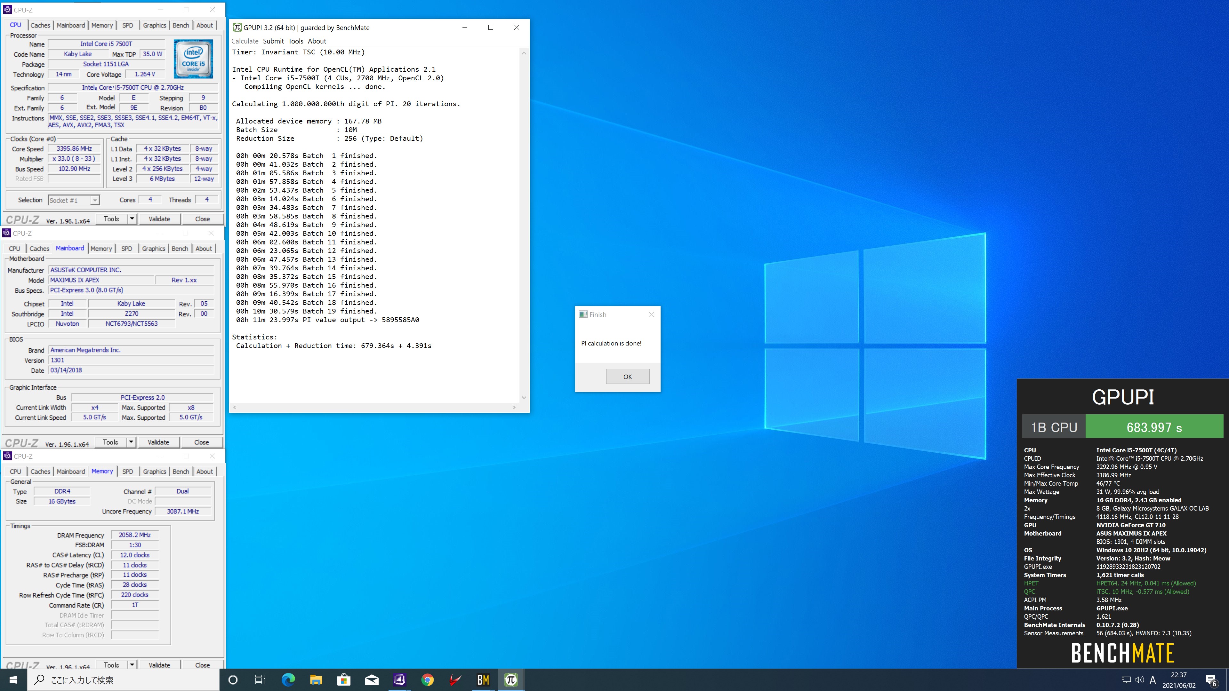The image size is (1229, 691).
Task: Open File Explorer from the taskbar
Action: point(316,679)
